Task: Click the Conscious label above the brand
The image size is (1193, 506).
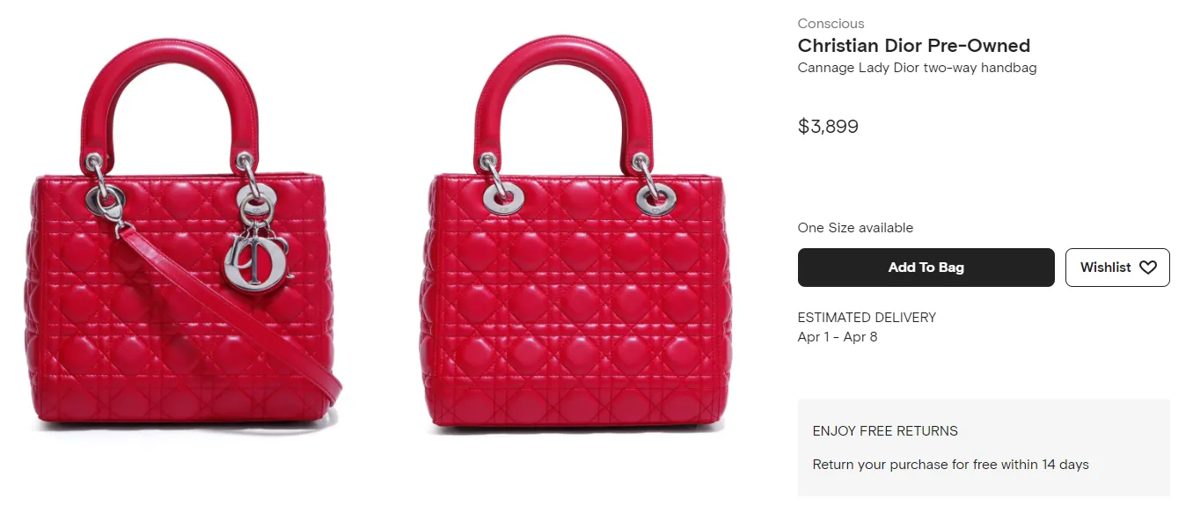Action: (831, 24)
